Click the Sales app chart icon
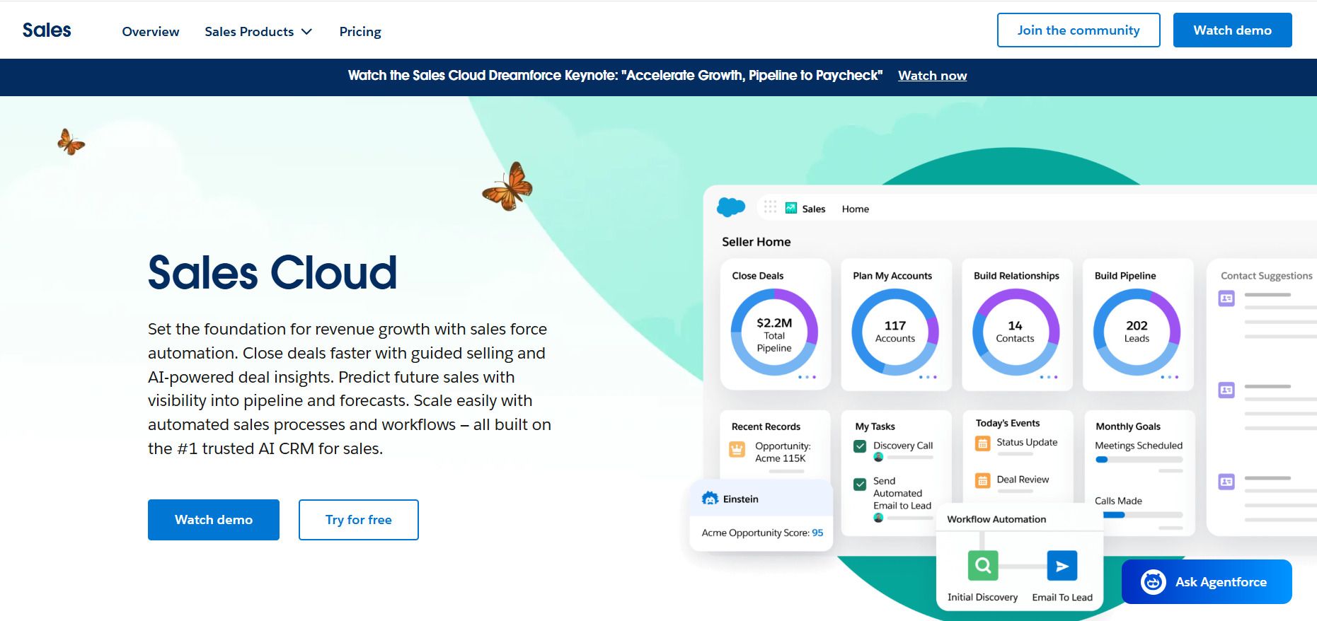The image size is (1317, 621). (791, 208)
